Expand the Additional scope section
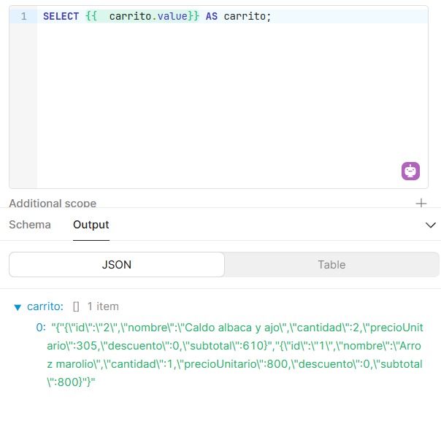The width and height of the screenshot is (441, 440). tap(53, 204)
